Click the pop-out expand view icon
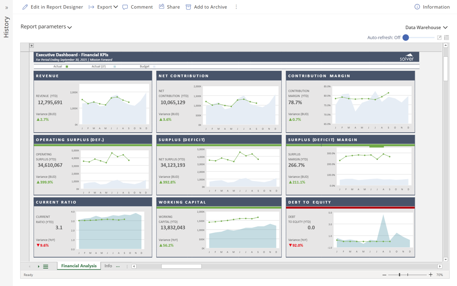 click(439, 38)
